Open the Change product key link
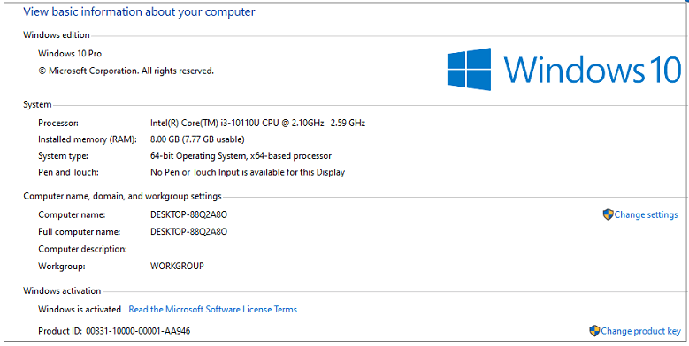 (640, 331)
